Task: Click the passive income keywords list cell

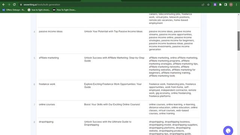Action: (x=172, y=40)
